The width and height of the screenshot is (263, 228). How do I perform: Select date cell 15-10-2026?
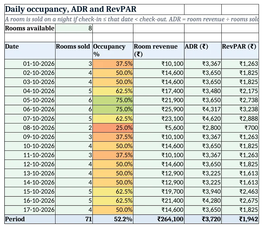[30, 192]
